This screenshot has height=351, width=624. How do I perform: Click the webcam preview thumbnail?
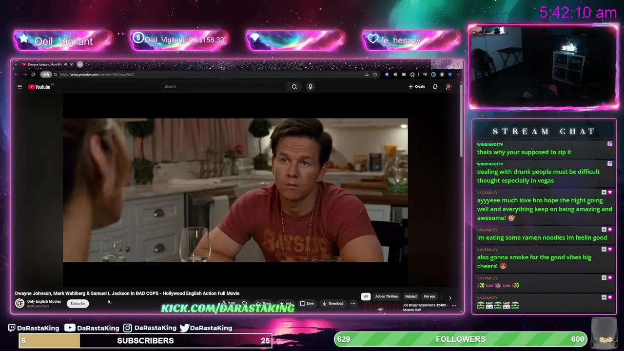coord(543,66)
